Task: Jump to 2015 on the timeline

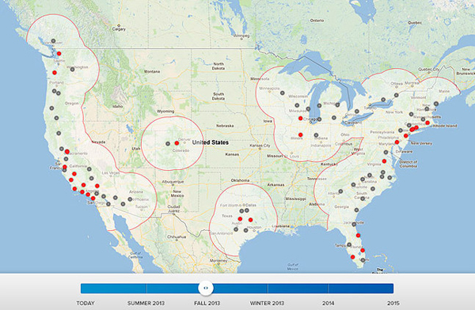Action: coord(393,303)
